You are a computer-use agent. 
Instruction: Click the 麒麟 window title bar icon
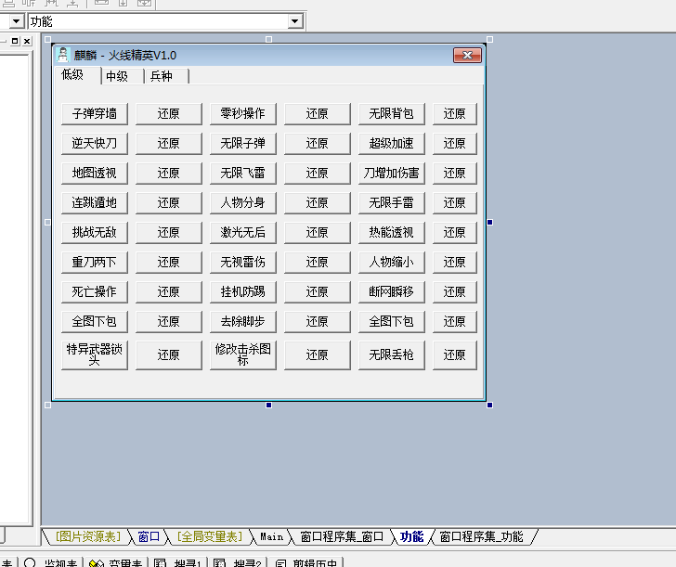point(63,56)
